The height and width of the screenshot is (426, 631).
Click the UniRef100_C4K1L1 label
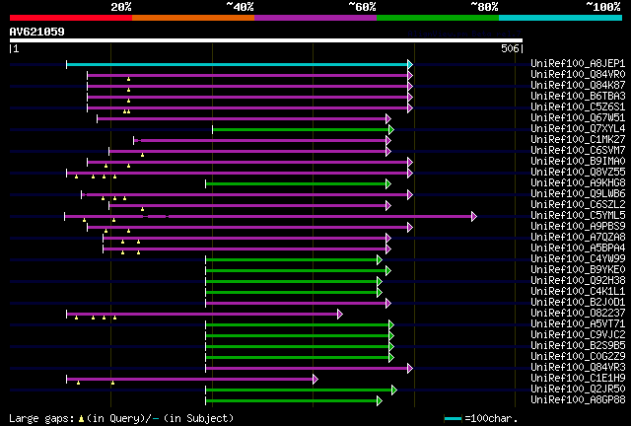tap(578, 292)
